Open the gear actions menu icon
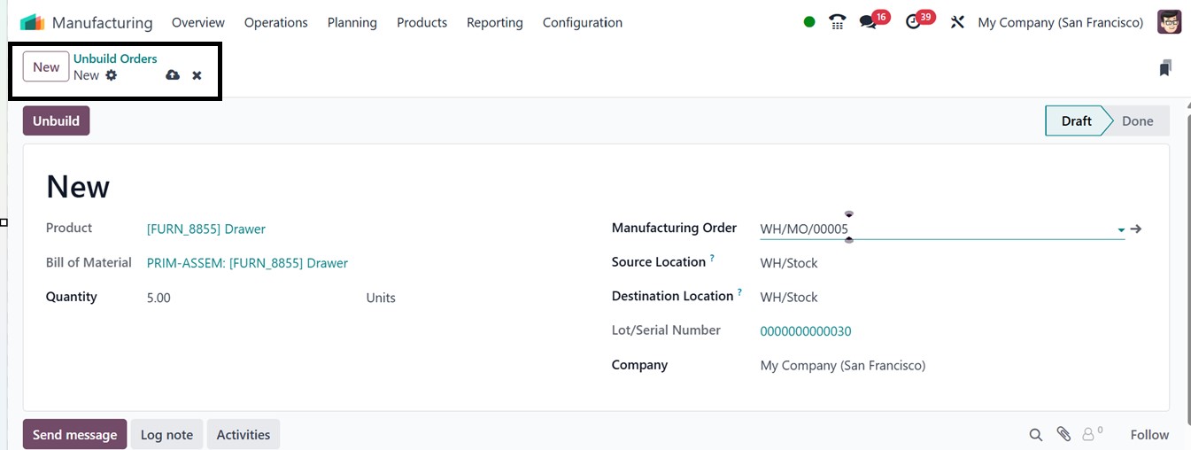This screenshot has height=450, width=1191. (112, 75)
